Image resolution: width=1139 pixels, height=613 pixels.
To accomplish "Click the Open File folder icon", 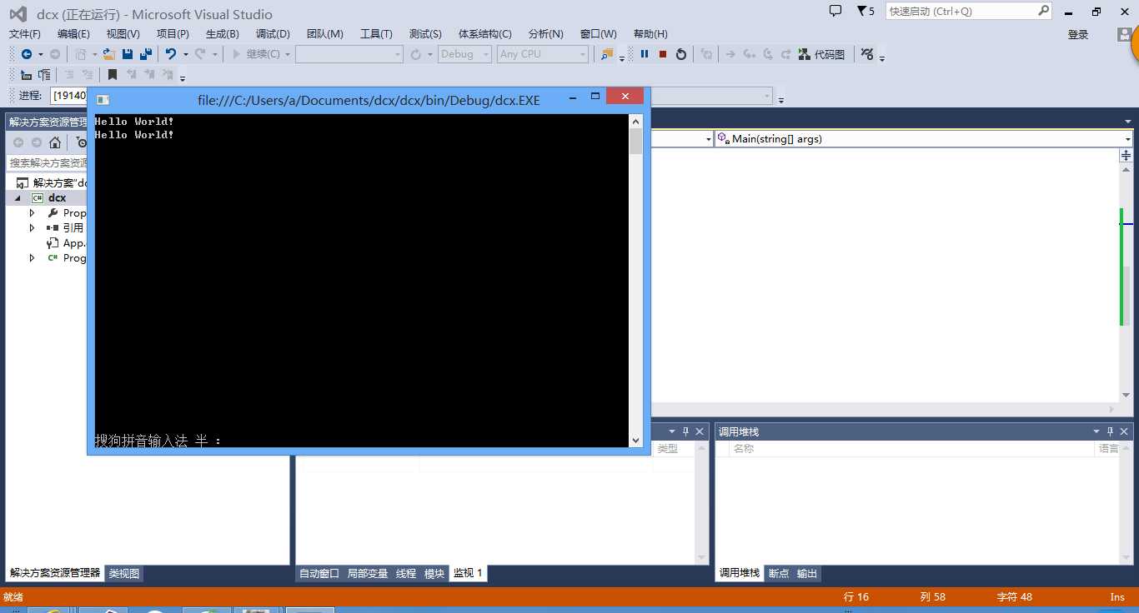I will coord(108,54).
